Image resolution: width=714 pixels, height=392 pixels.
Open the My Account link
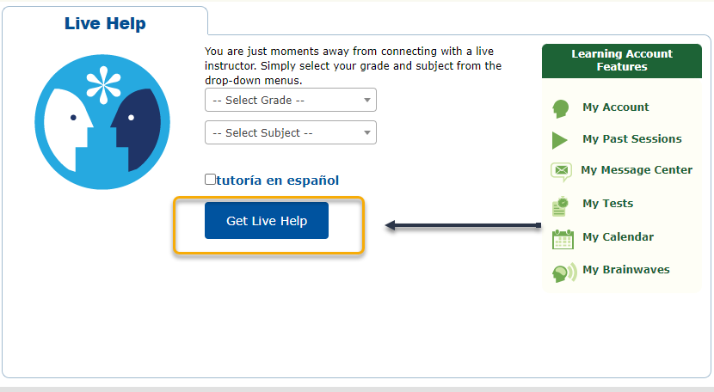(x=616, y=107)
